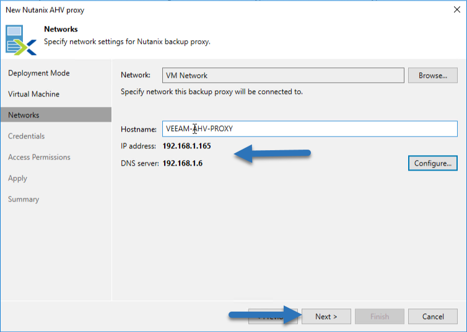Open Configure network settings

pyautogui.click(x=433, y=163)
